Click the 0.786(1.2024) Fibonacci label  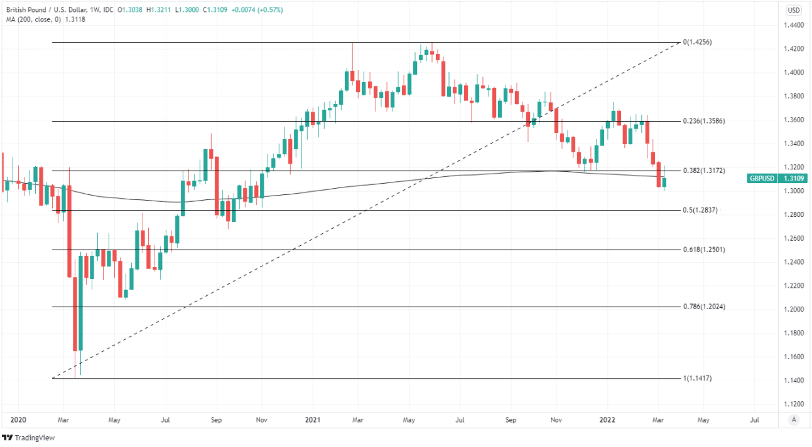703,307
